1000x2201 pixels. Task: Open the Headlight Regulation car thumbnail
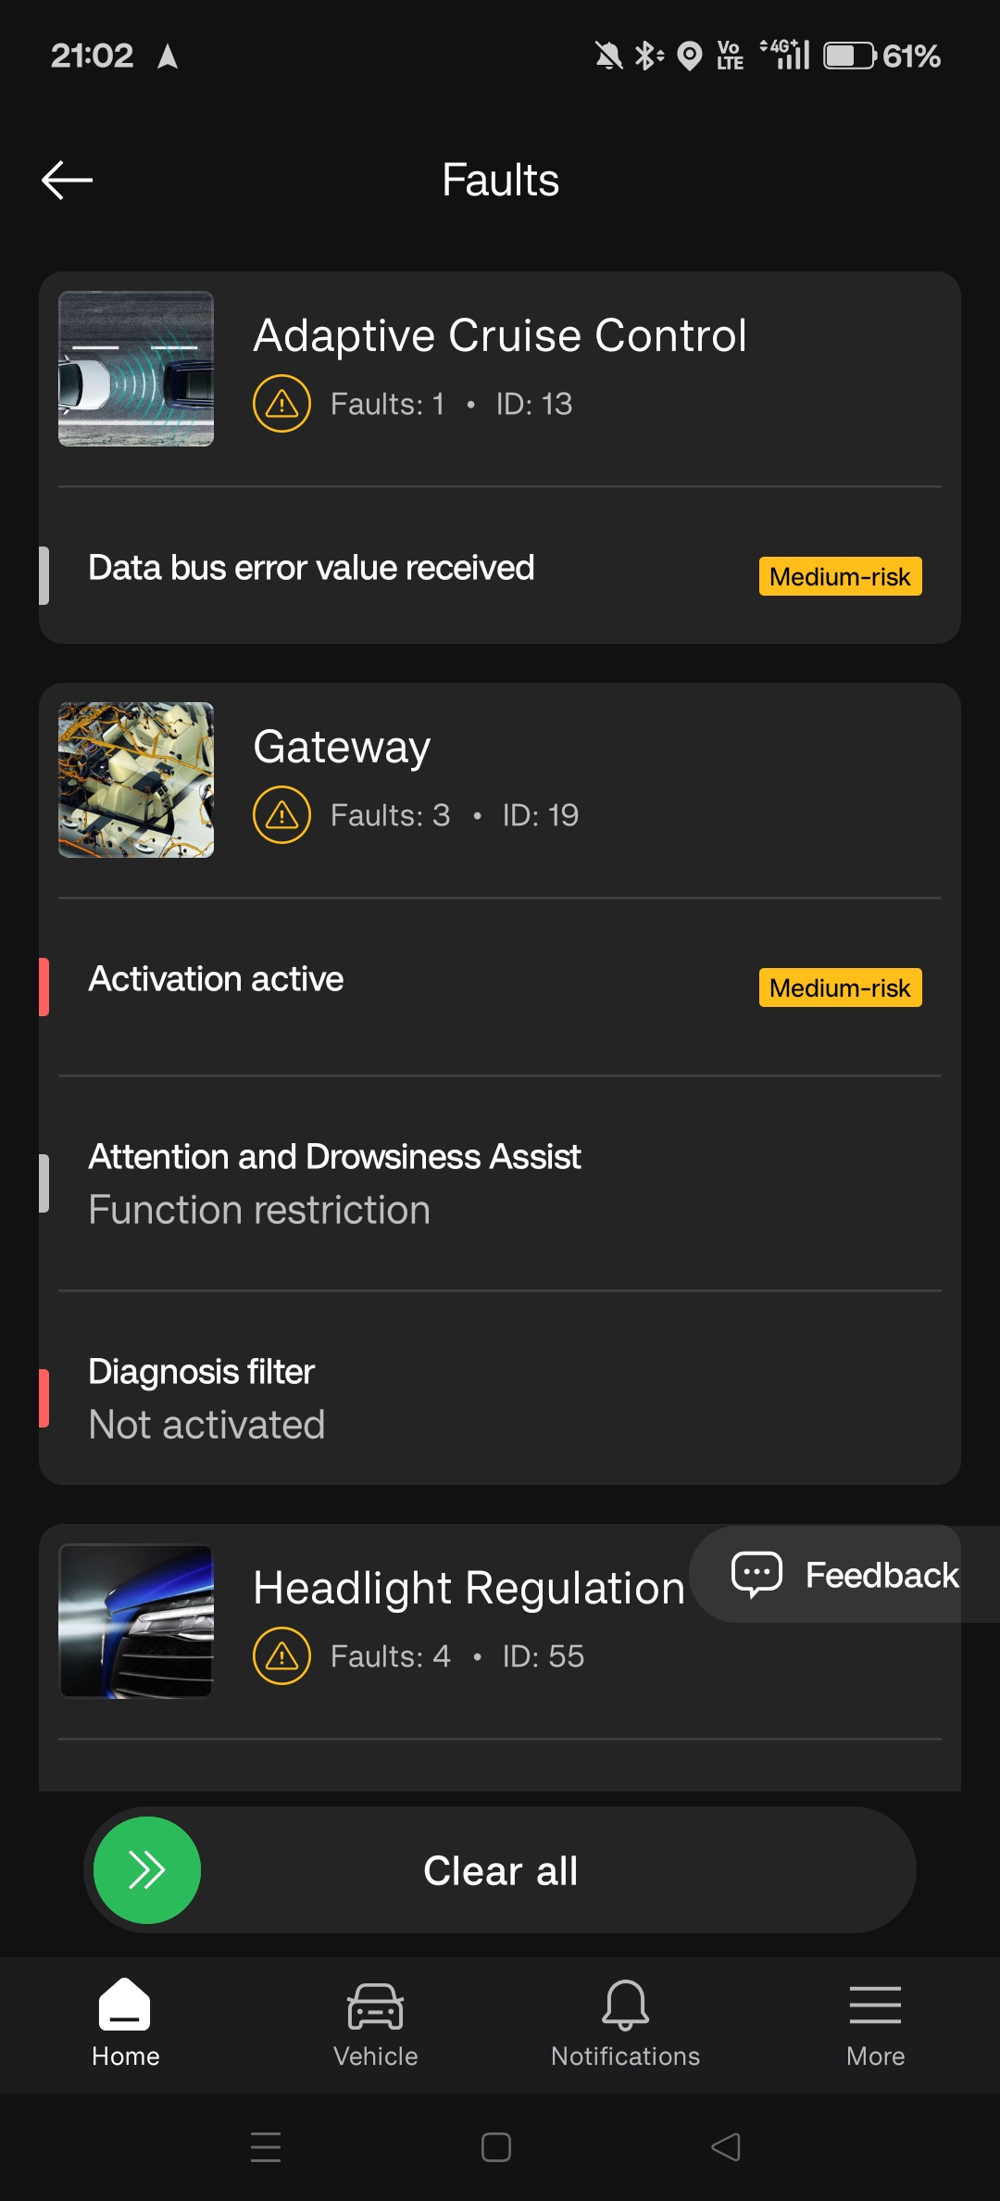pos(136,1621)
